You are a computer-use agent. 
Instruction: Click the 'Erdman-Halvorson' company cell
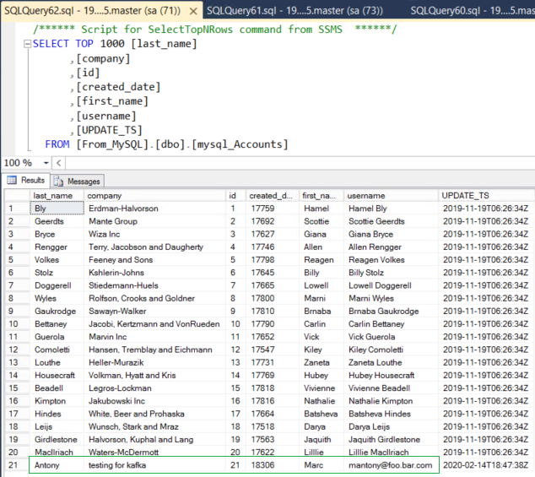pos(154,209)
